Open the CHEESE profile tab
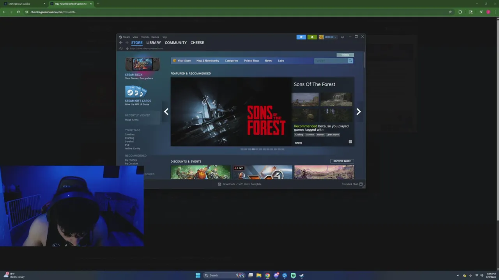This screenshot has height=280, width=499. tap(197, 43)
